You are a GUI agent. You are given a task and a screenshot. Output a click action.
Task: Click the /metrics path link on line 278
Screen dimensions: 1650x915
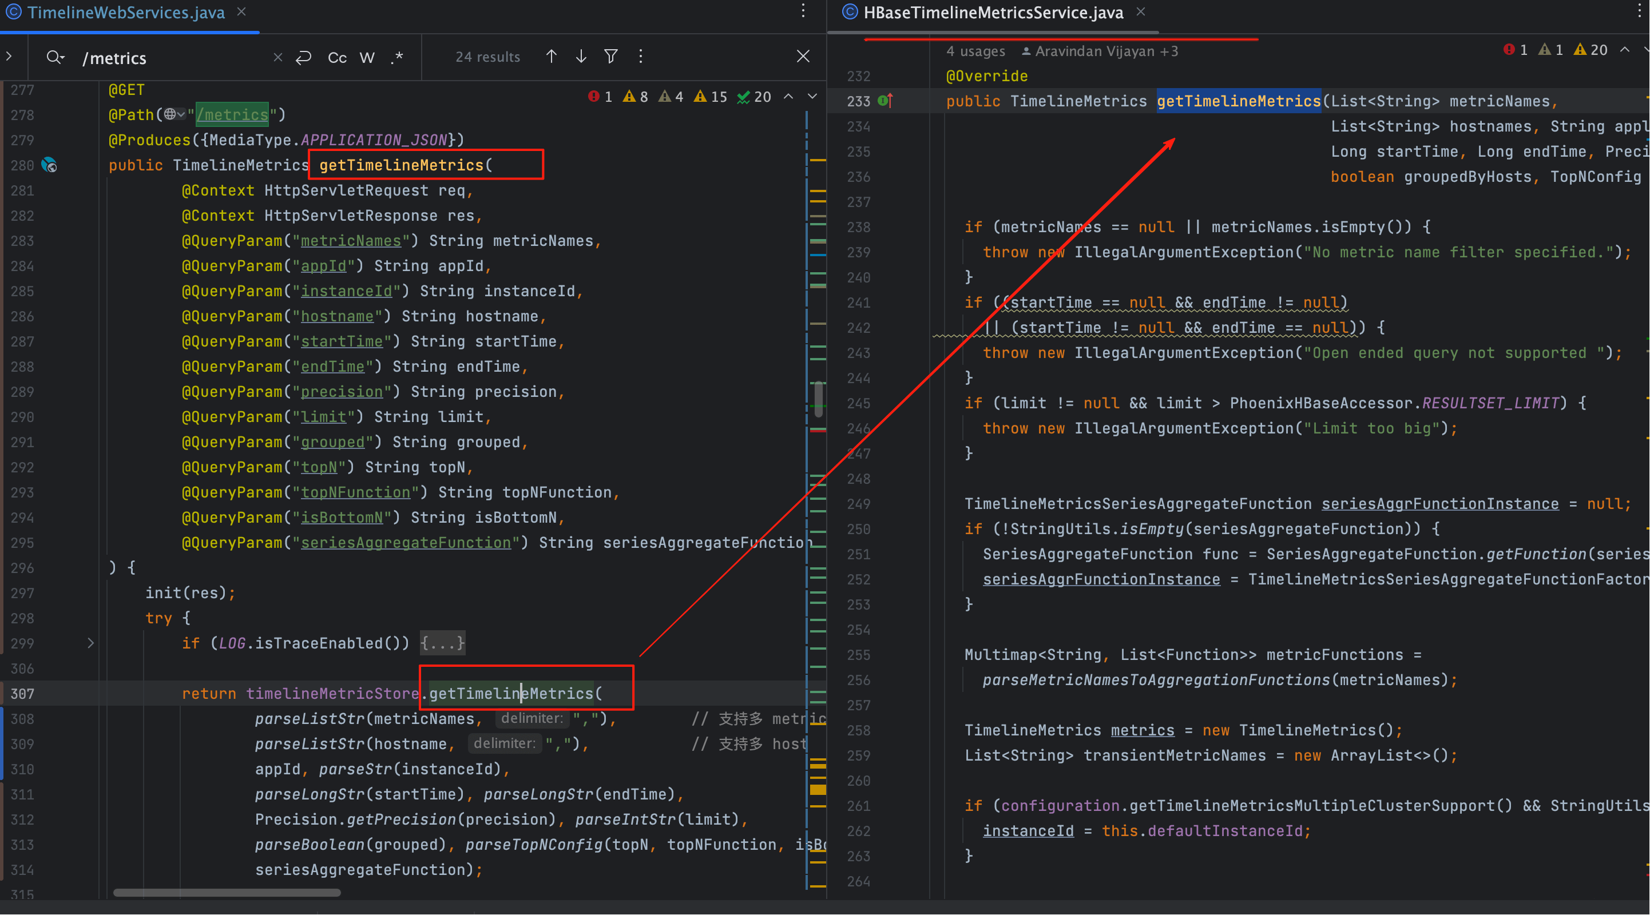point(232,114)
